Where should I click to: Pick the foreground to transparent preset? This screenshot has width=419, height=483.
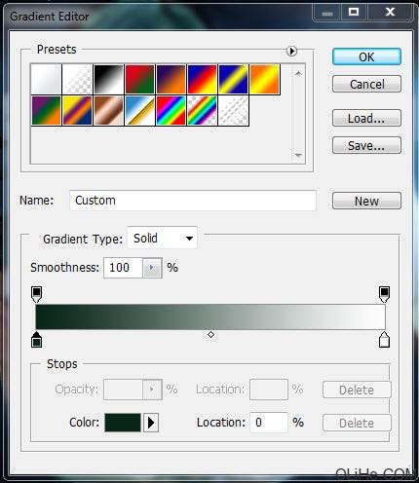click(78, 79)
